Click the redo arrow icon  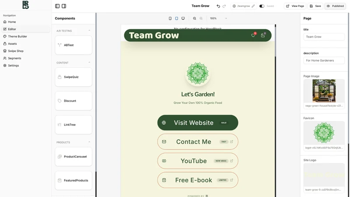[224, 6]
